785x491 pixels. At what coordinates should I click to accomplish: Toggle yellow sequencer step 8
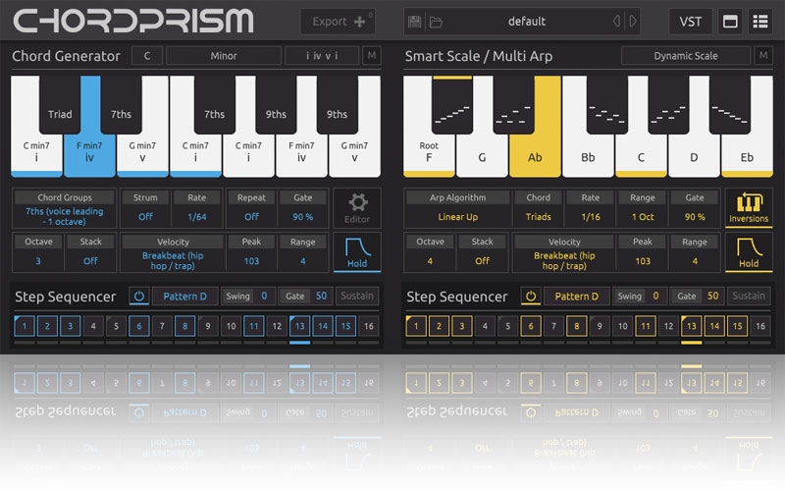576,326
